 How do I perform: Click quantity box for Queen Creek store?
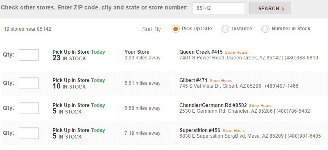[x=29, y=55]
